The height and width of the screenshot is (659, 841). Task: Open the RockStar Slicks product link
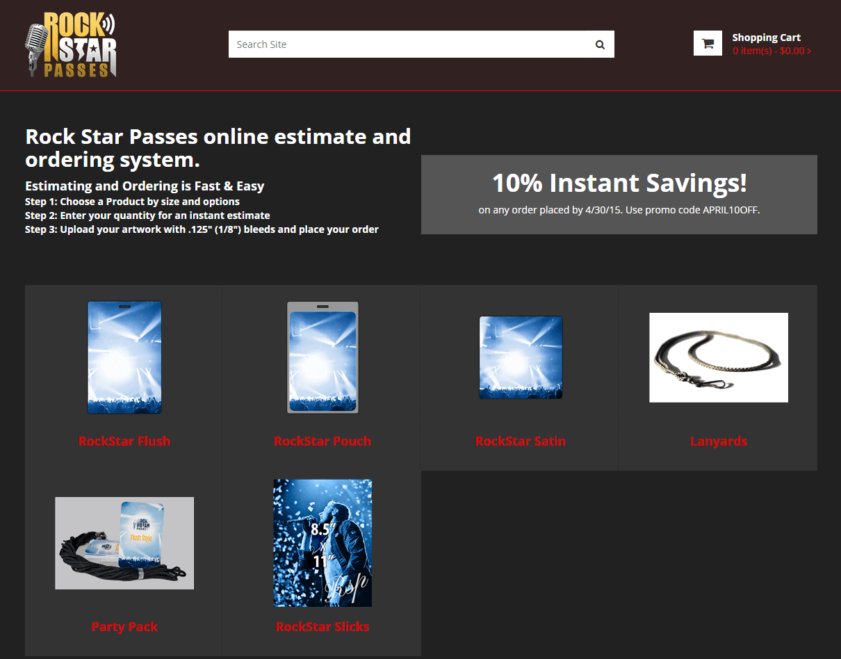322,626
